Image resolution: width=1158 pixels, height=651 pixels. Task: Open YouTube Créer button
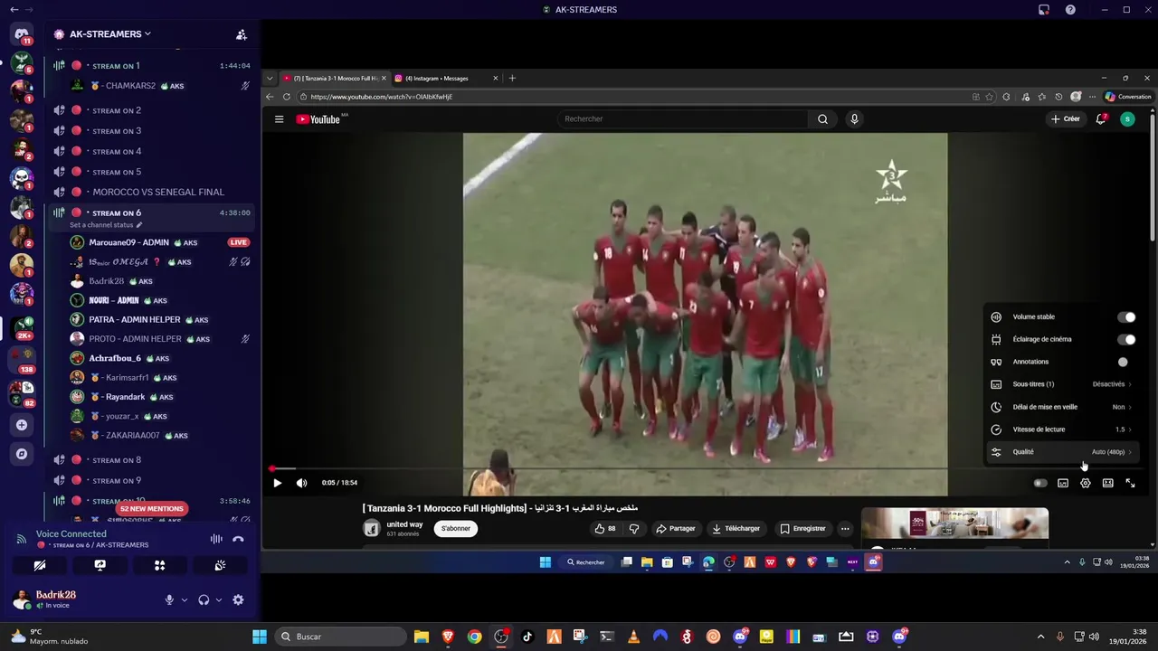(x=1065, y=119)
